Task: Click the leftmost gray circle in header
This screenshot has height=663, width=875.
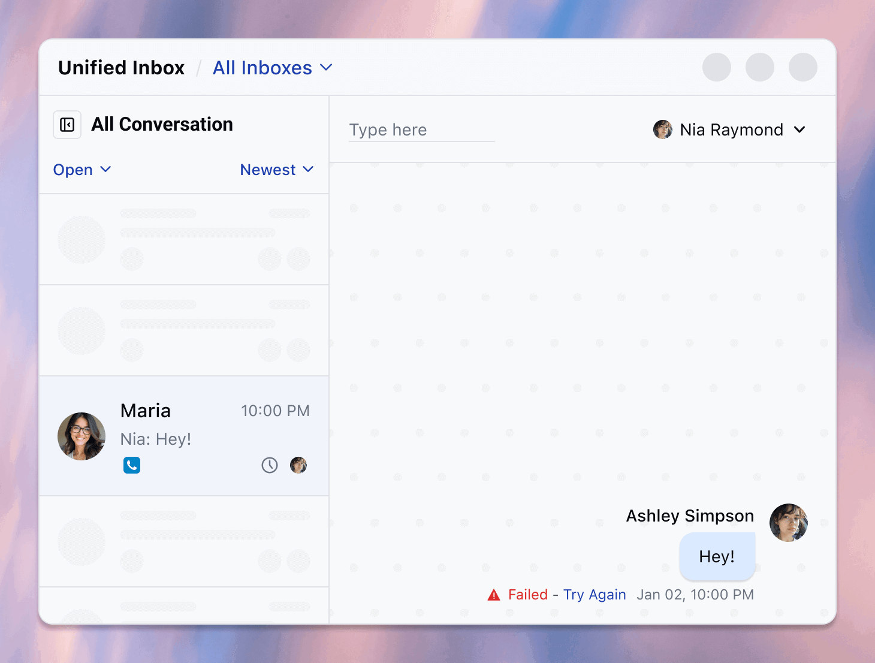Action: (x=717, y=67)
